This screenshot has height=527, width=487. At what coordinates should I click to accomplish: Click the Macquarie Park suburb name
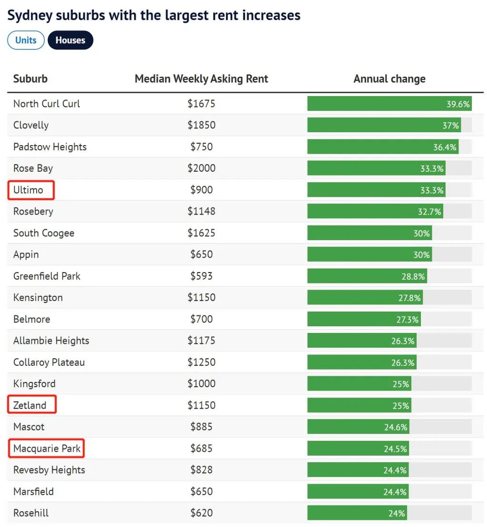click(47, 449)
